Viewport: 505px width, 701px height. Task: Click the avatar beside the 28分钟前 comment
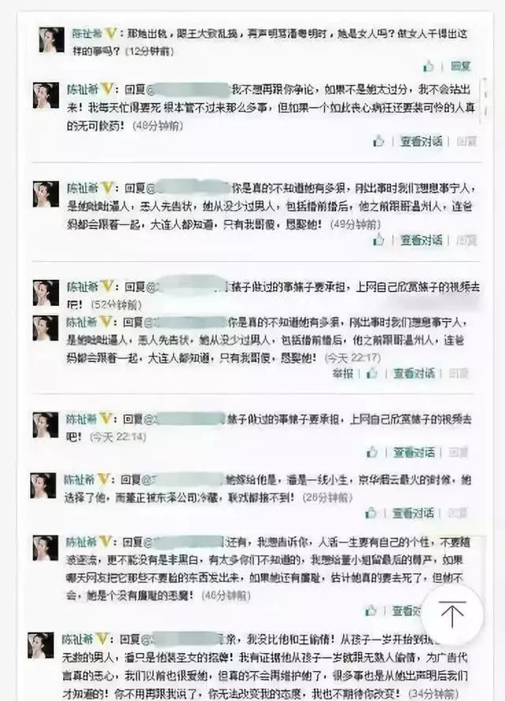43,486
